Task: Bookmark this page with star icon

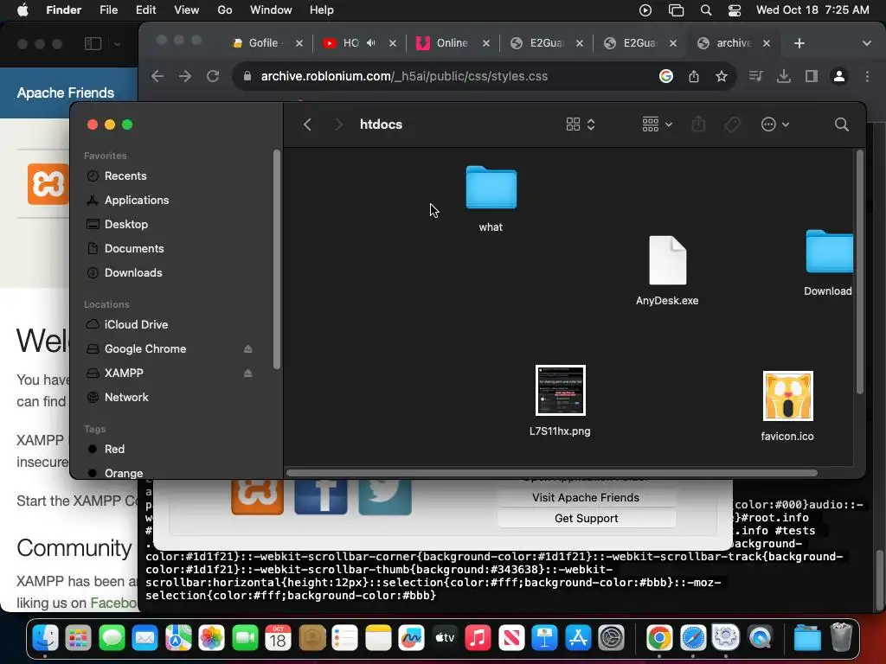Action: click(722, 76)
